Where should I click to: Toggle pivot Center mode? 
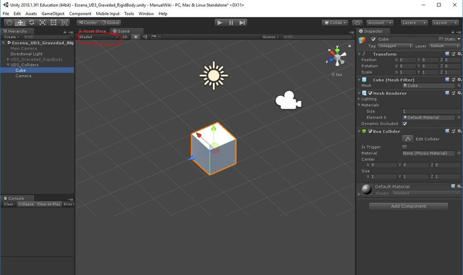coord(88,23)
